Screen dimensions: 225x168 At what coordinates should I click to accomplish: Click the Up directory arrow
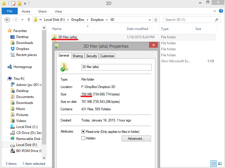[x=29, y=20]
